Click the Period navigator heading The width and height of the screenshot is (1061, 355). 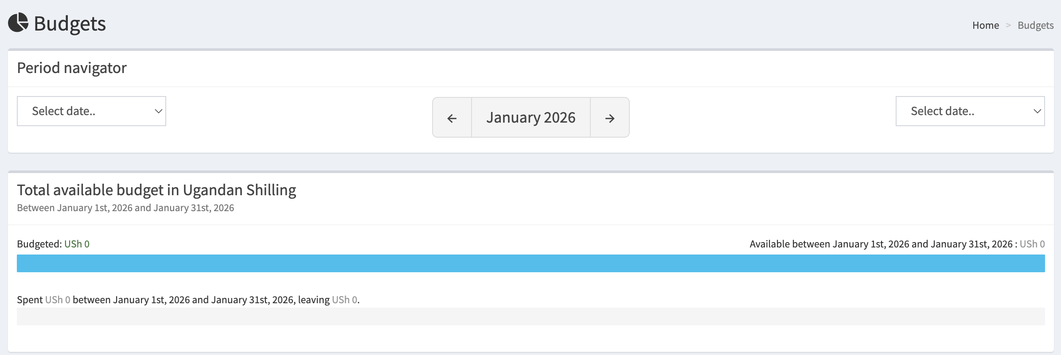pyautogui.click(x=72, y=68)
